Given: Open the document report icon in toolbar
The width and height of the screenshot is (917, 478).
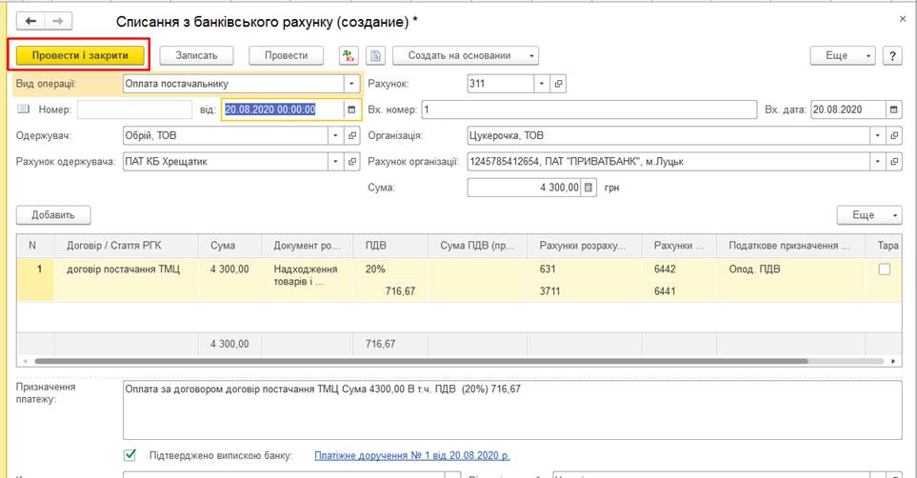Looking at the screenshot, I should [376, 55].
